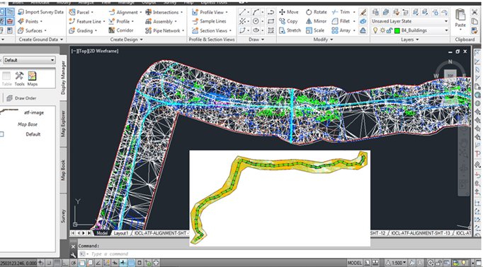Image resolution: width=483 pixels, height=267 pixels.
Task: Toggle the Default layer checkbox
Action: coord(2,134)
